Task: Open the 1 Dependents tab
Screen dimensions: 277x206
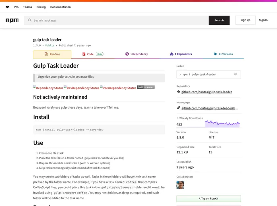Action: pos(181,54)
